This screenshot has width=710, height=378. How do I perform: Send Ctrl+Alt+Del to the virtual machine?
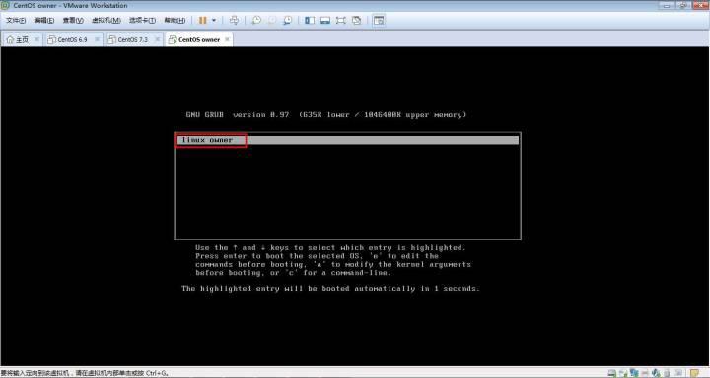tap(234, 20)
